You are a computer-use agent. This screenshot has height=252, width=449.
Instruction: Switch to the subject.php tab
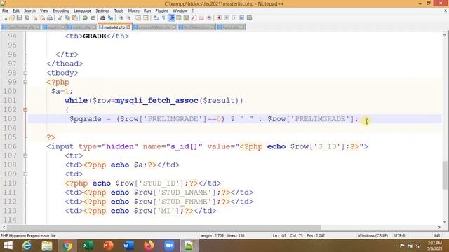click(x=81, y=27)
